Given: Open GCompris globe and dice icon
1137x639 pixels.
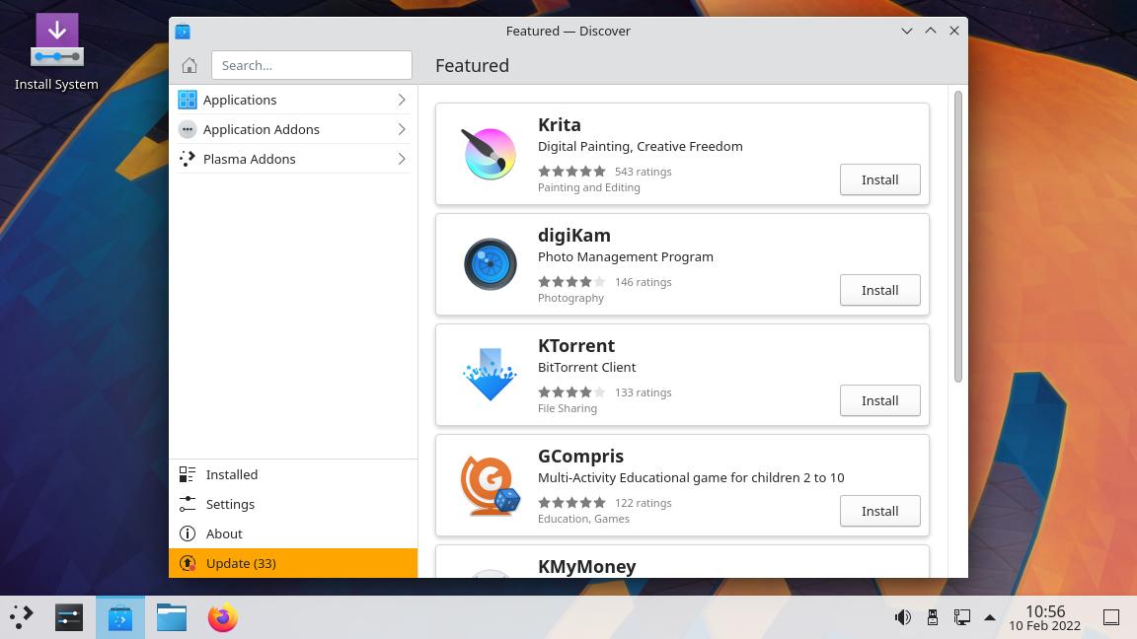Looking at the screenshot, I should (491, 485).
